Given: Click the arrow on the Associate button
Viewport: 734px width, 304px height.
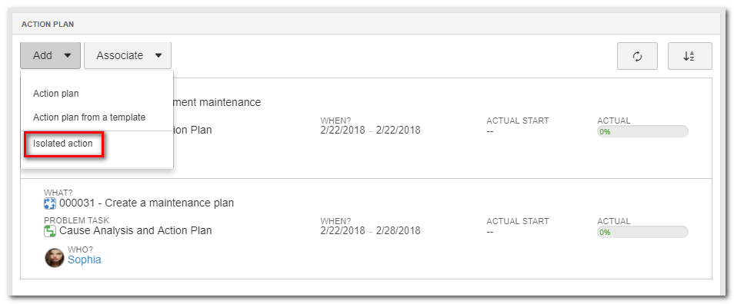Looking at the screenshot, I should 158,55.
